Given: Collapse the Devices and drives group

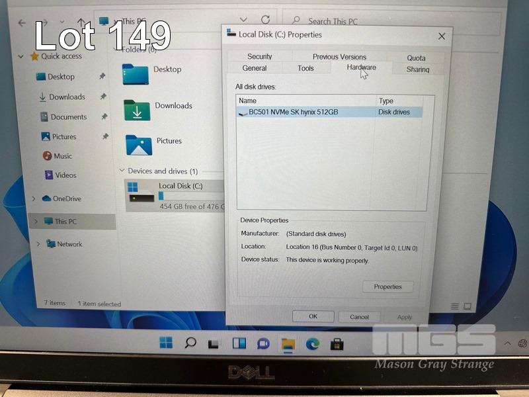Looking at the screenshot, I should point(122,171).
